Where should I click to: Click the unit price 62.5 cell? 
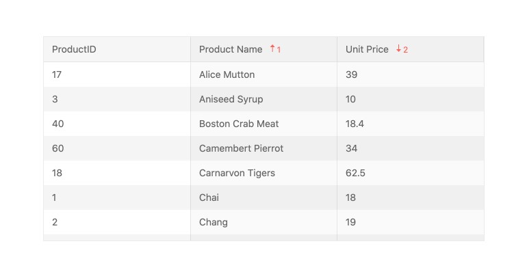[355, 173]
